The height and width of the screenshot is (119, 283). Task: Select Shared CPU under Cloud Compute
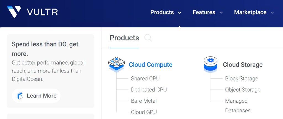tap(145, 79)
